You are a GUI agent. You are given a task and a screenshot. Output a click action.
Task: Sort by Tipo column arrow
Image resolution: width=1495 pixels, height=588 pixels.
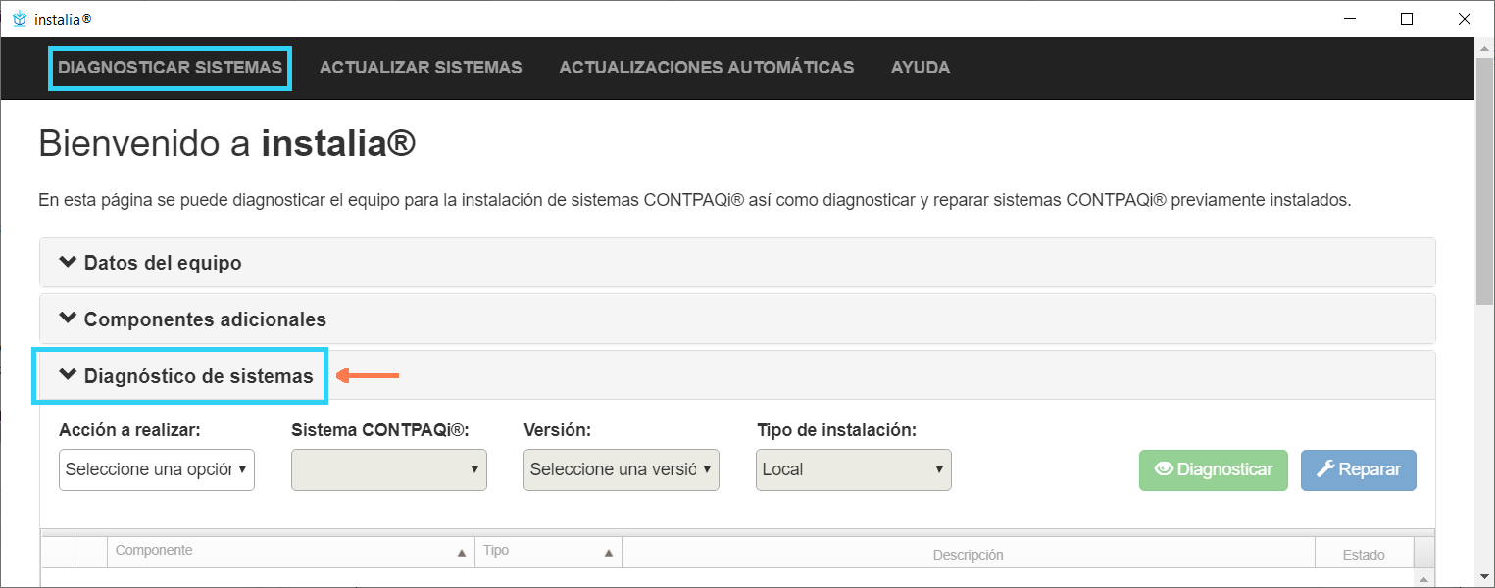(x=609, y=554)
